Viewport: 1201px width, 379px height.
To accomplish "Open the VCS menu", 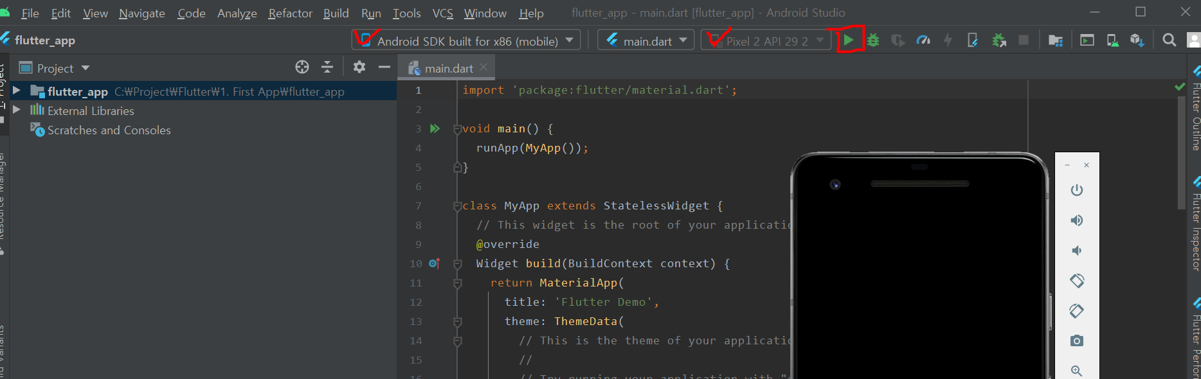I will 443,13.
